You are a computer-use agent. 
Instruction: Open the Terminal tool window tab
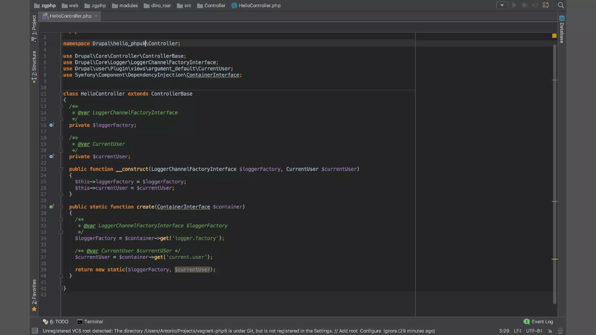[90, 322]
